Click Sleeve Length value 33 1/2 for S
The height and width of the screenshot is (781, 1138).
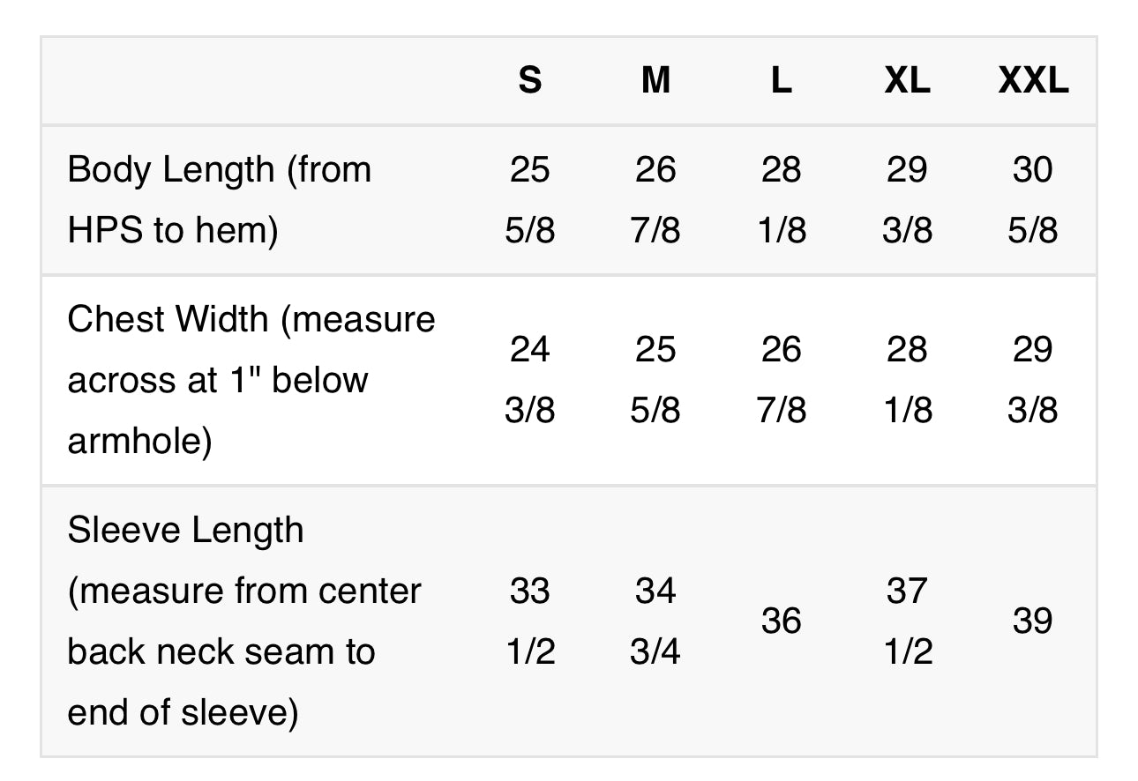click(529, 621)
